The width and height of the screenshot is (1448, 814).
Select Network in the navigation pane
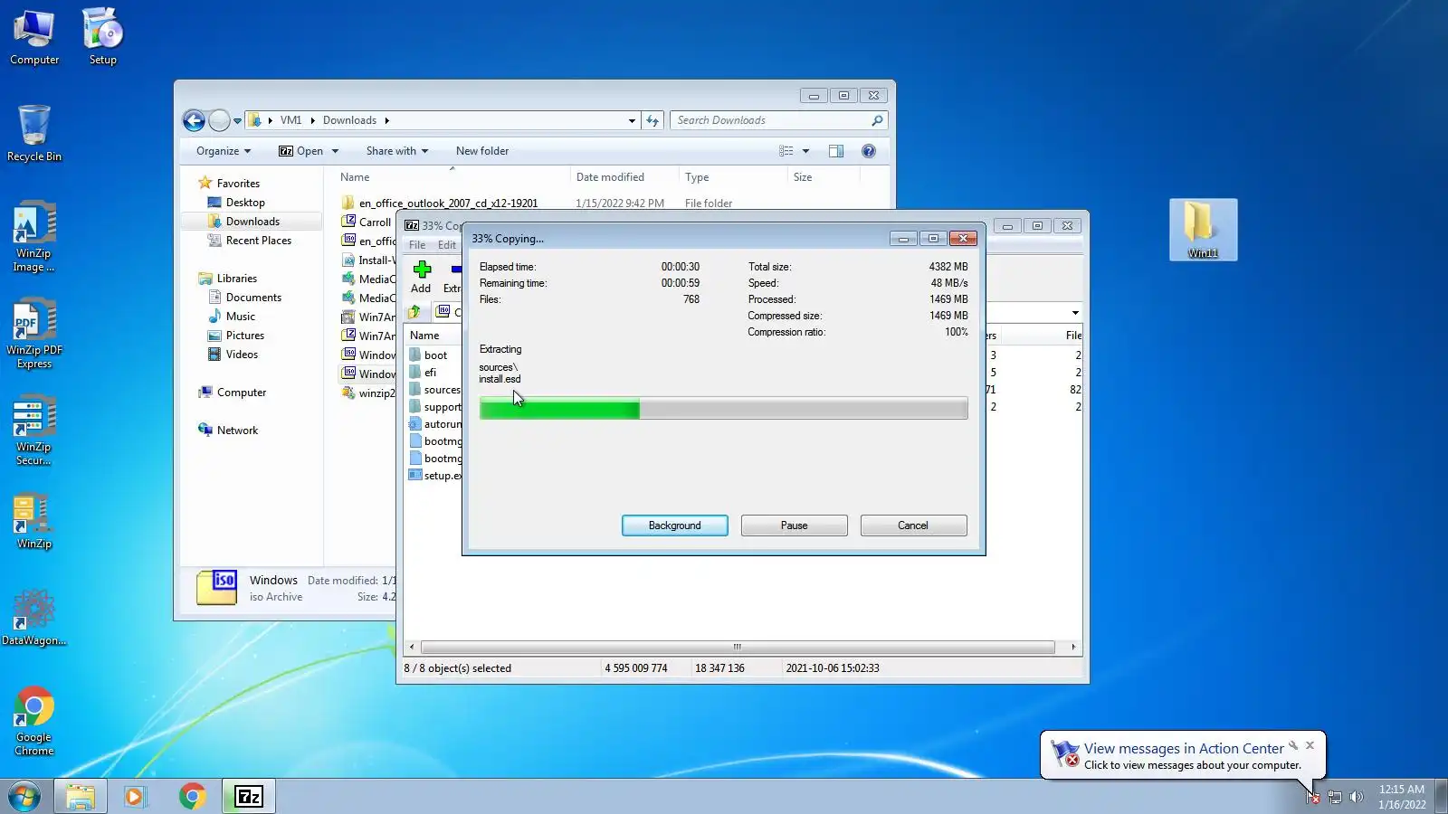tap(237, 431)
